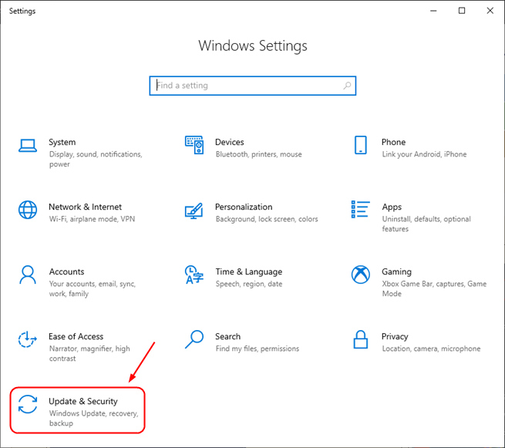Click "Bluetooth, printers, mouse" description

(x=258, y=154)
